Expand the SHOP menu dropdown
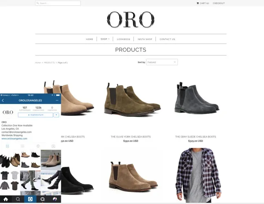Viewport: 264px width, 204px height. [x=105, y=39]
